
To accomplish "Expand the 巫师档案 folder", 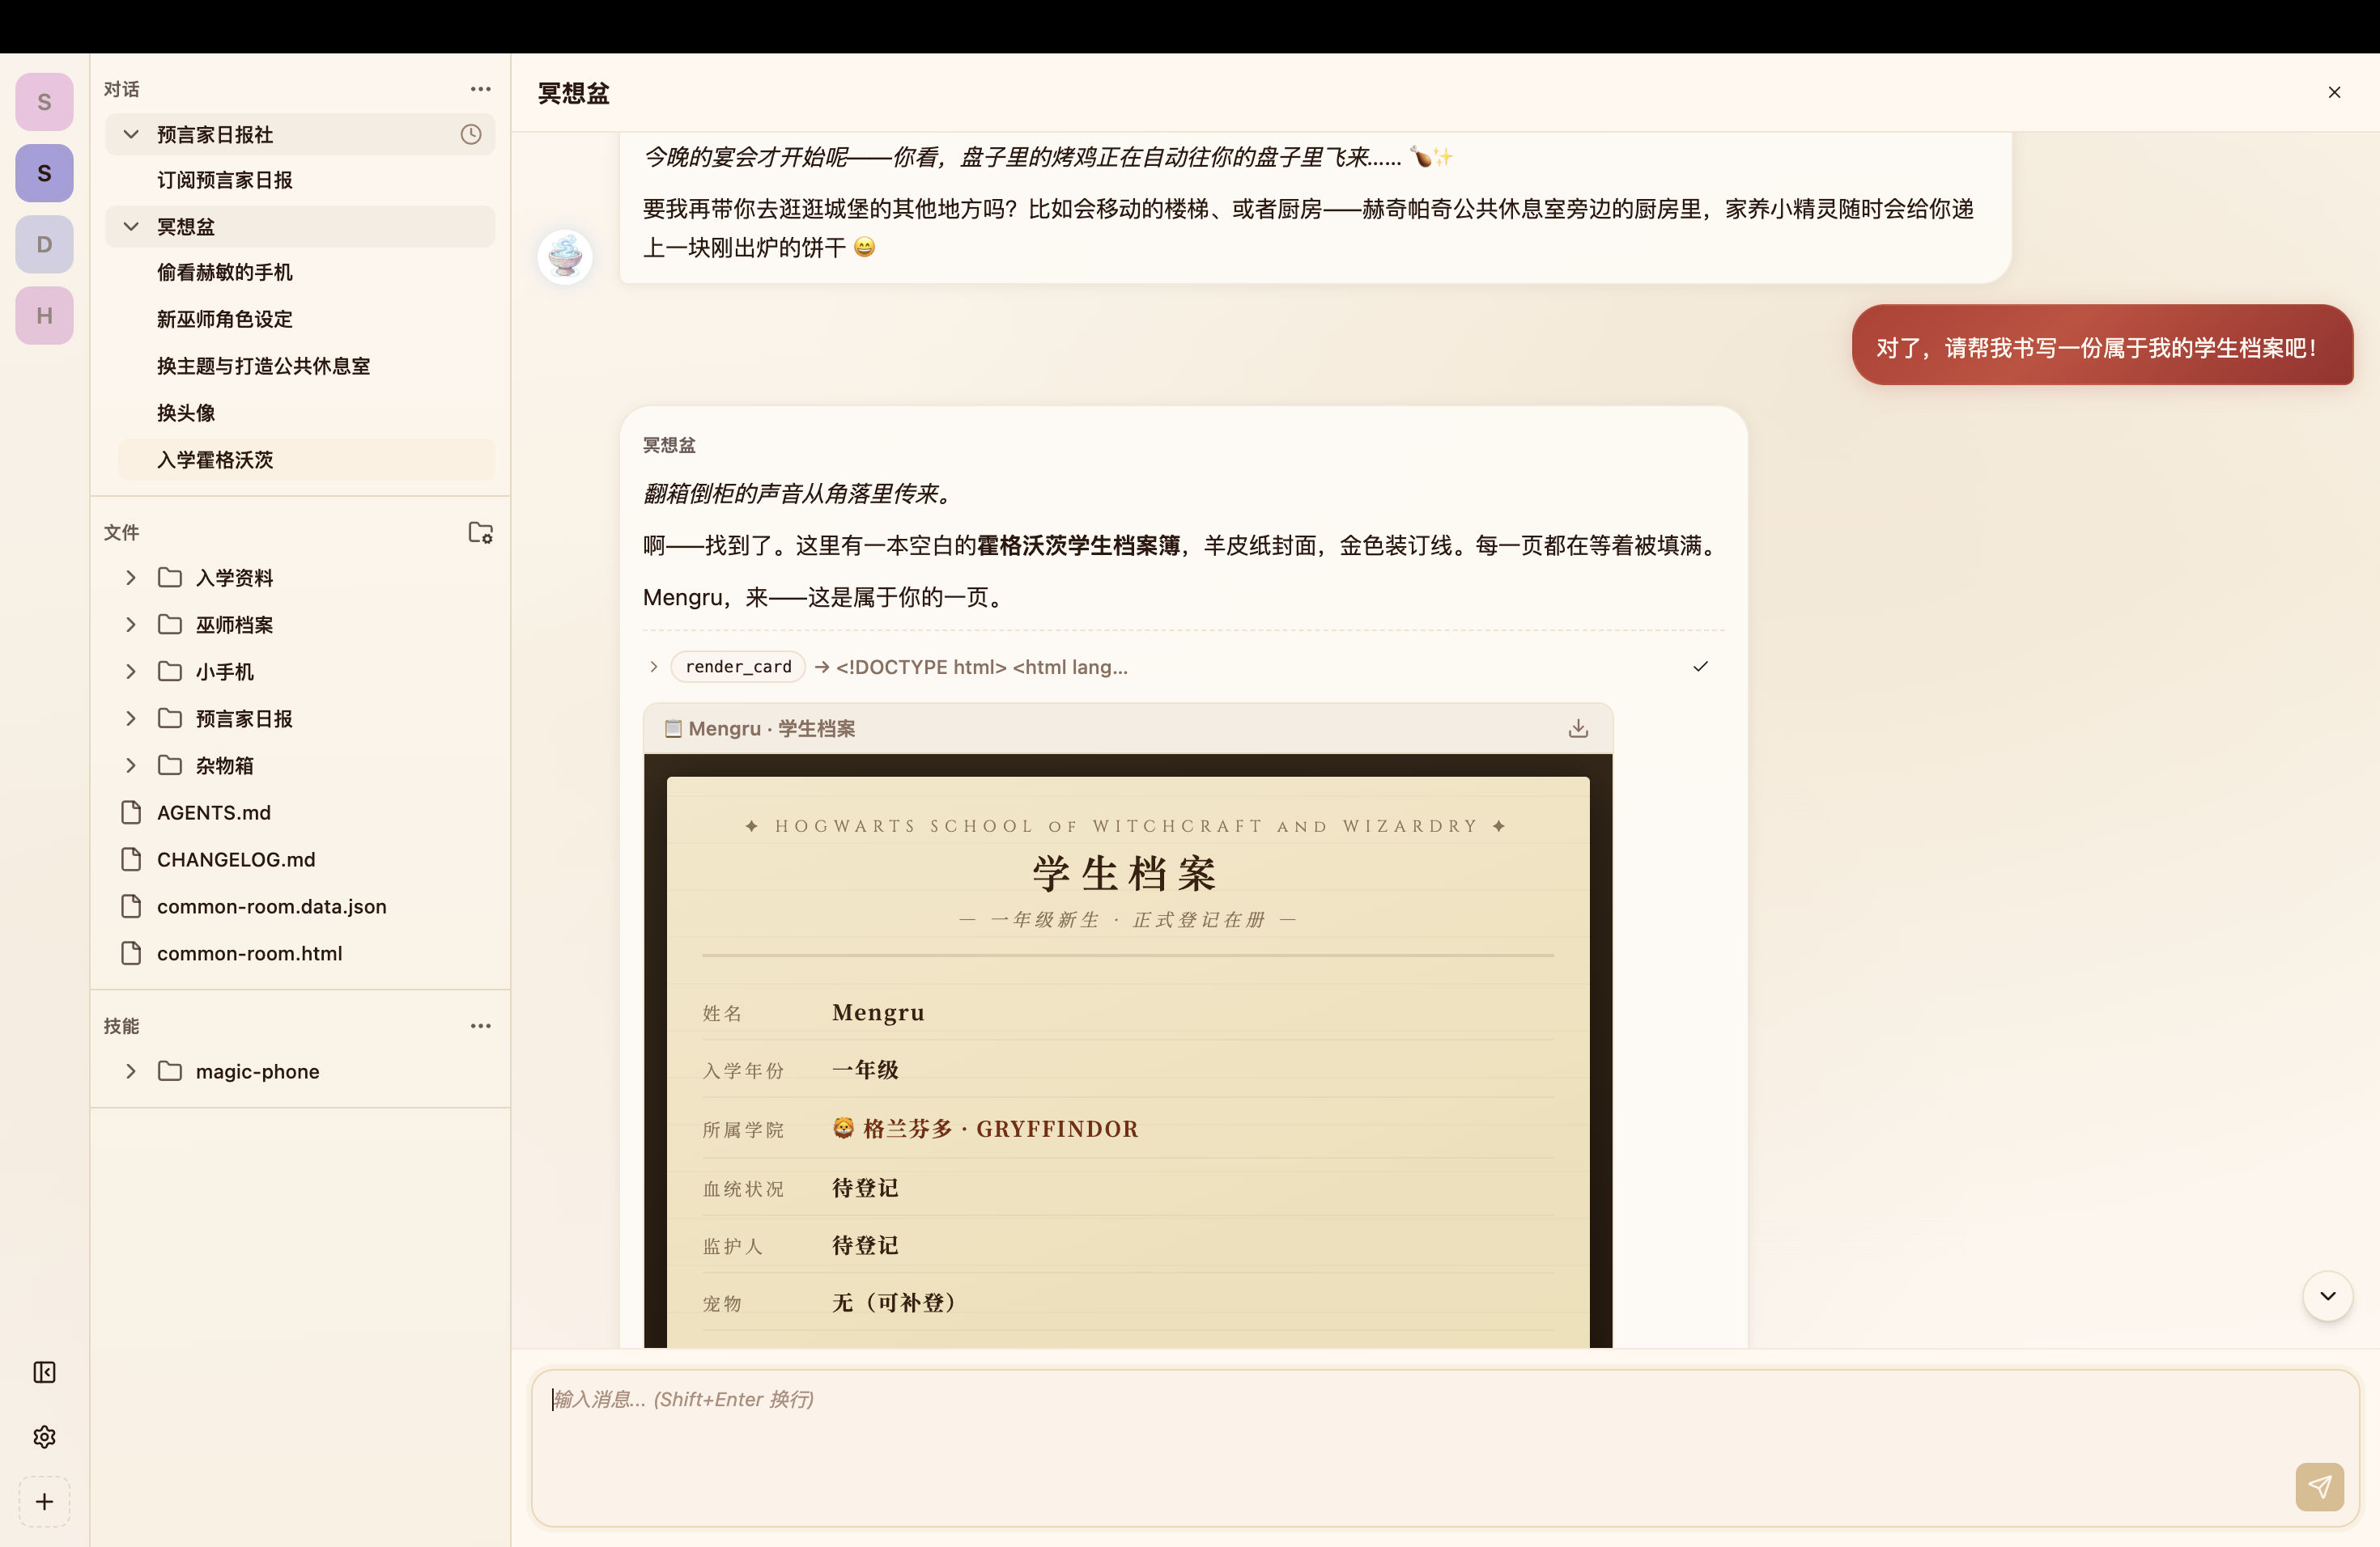I will 130,625.
